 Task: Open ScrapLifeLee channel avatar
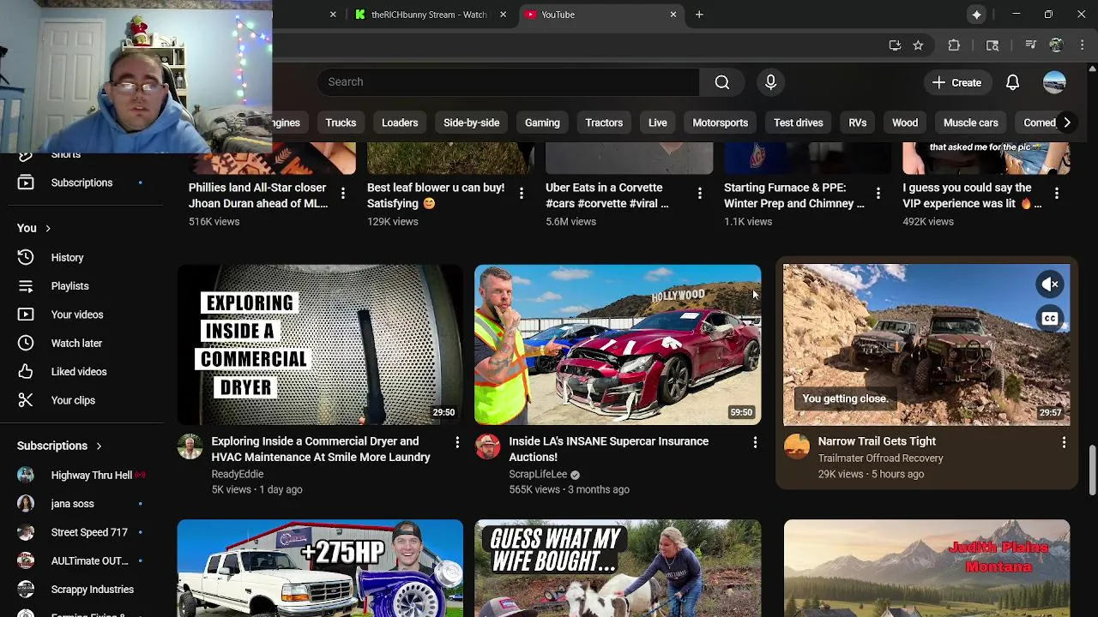(x=488, y=446)
